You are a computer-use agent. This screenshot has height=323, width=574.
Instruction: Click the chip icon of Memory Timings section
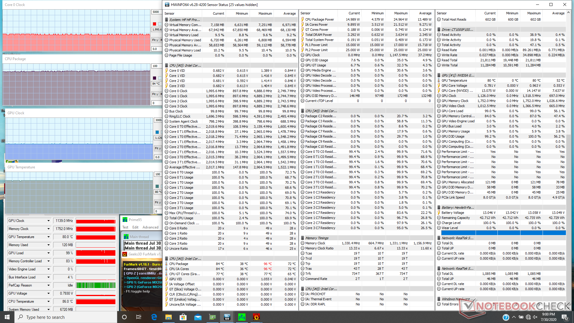pos(303,238)
